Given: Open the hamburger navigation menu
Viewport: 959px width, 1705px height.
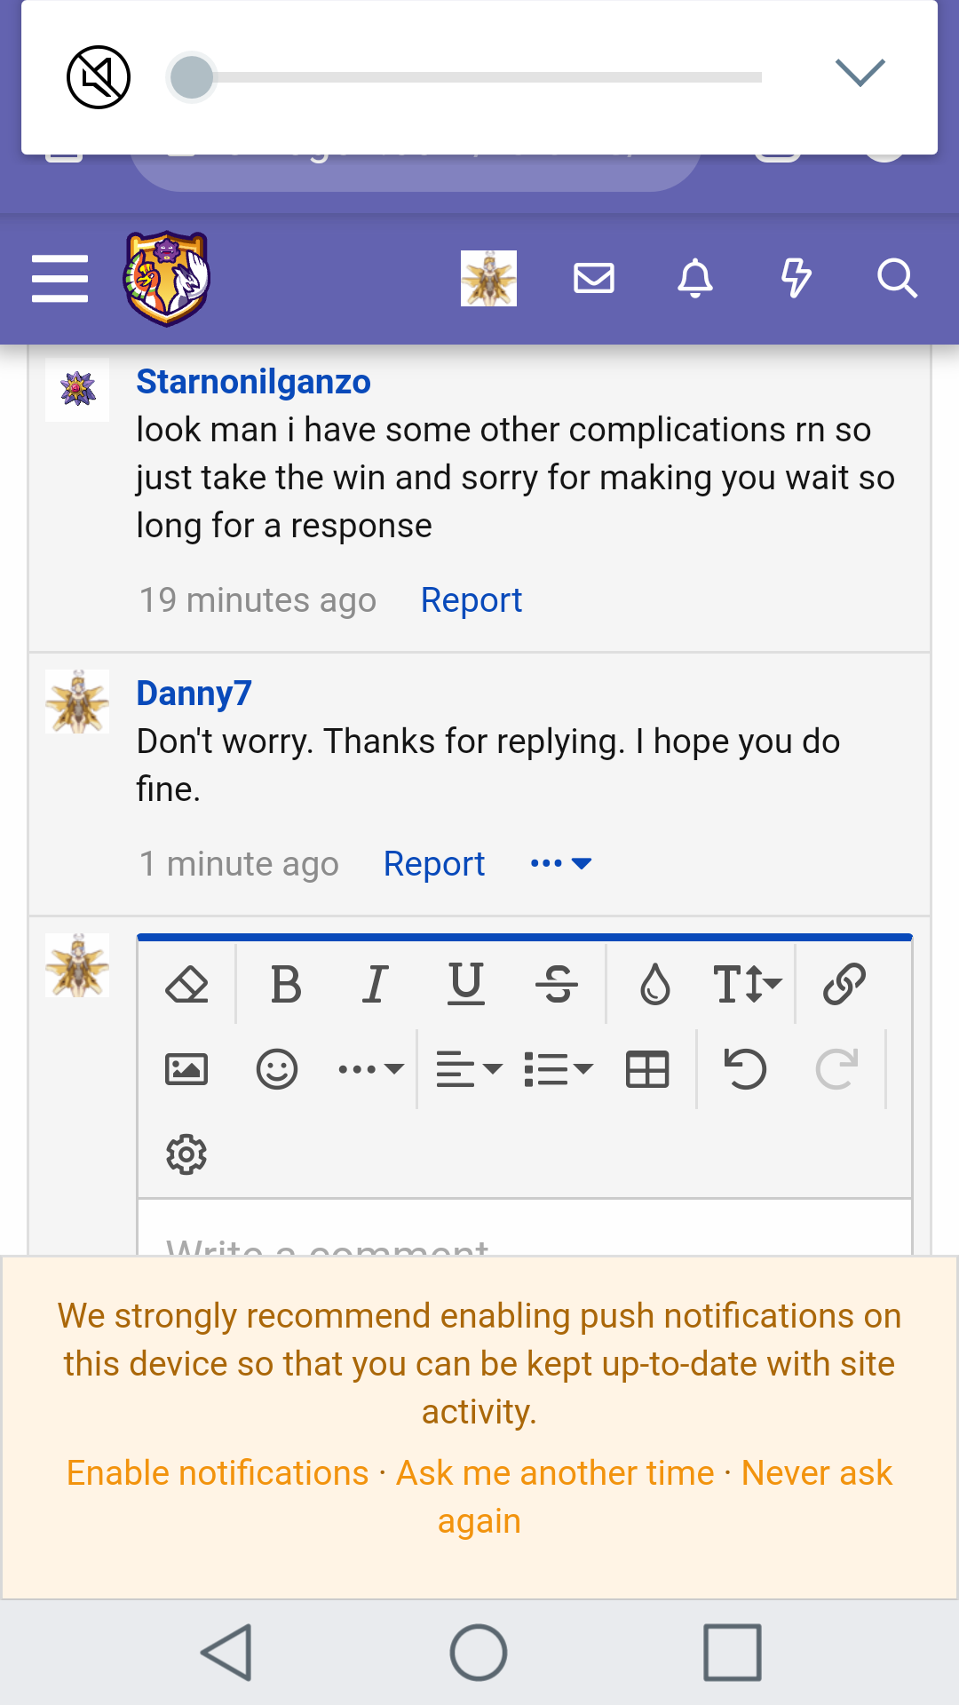Looking at the screenshot, I should (59, 278).
